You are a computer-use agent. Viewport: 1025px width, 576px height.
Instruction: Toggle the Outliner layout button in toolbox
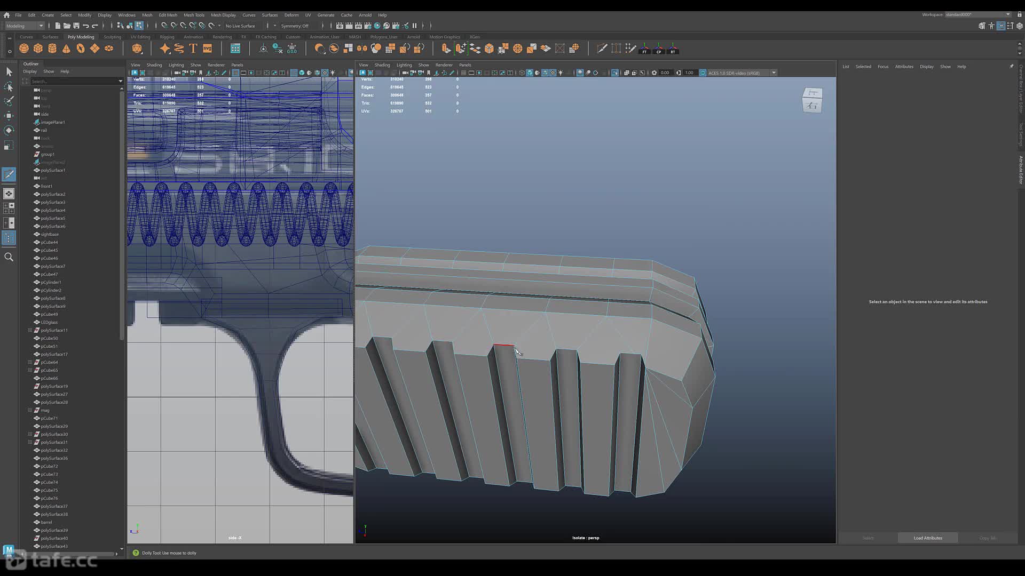pyautogui.click(x=9, y=238)
